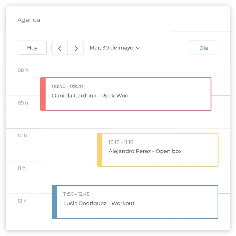The image size is (236, 236).
Task: Click the Agenda header title
Action: (x=29, y=20)
